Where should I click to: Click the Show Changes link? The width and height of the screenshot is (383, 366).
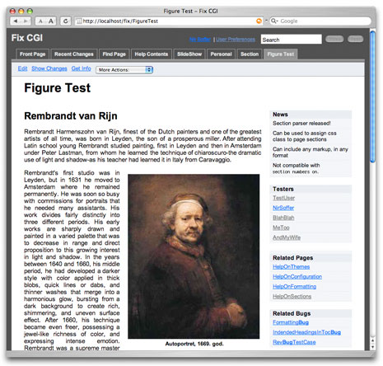point(49,68)
